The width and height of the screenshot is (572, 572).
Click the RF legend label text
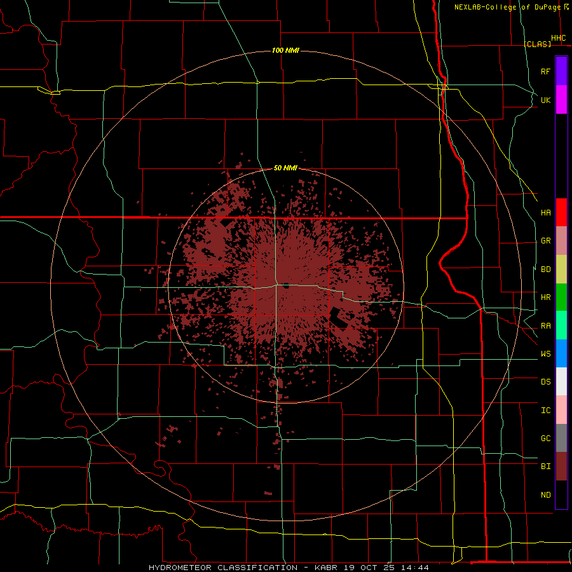(x=545, y=71)
